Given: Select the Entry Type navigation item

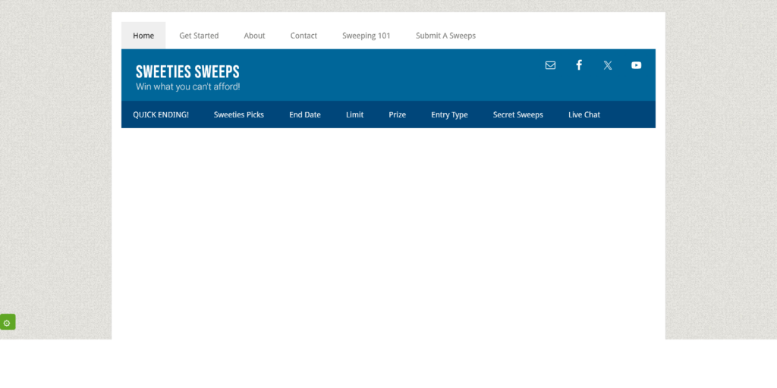Looking at the screenshot, I should coord(449,115).
